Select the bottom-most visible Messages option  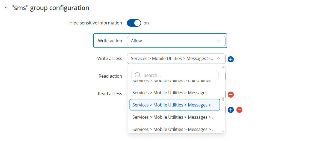[x=175, y=129]
